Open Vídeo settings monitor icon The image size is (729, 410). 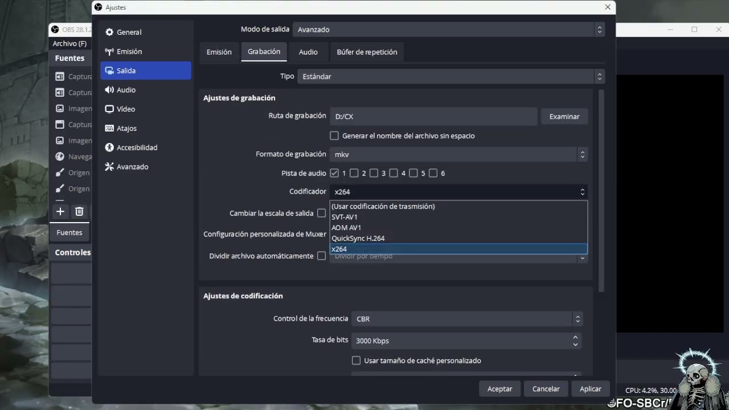click(x=109, y=109)
